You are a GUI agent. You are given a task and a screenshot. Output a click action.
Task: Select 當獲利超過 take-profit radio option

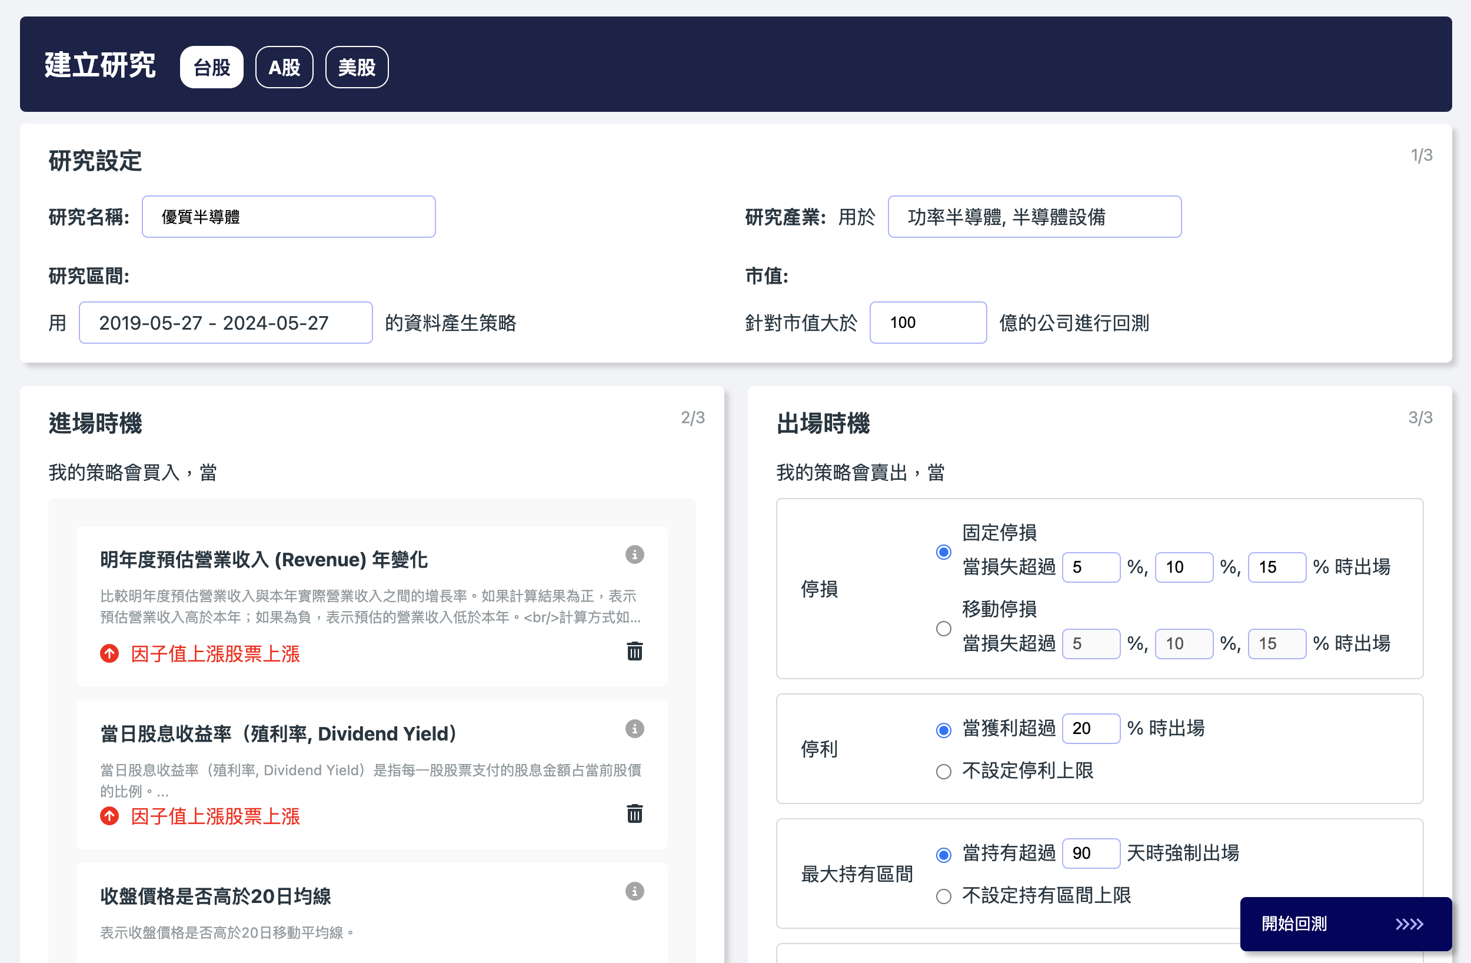coord(943,730)
